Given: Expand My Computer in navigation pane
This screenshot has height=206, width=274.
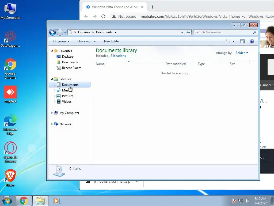Looking at the screenshot, I should pos(52,113).
